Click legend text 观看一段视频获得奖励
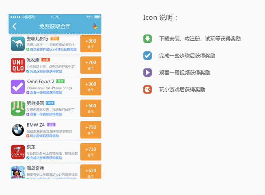The height and width of the screenshot is (195, 265). coord(185,73)
